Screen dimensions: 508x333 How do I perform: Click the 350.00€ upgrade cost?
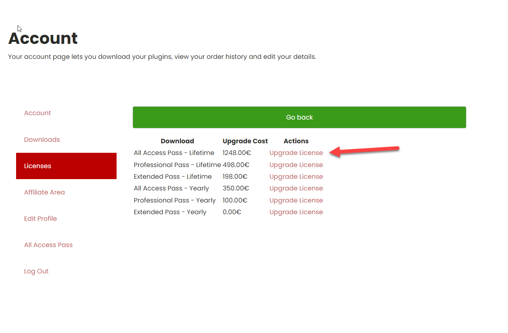(x=236, y=188)
